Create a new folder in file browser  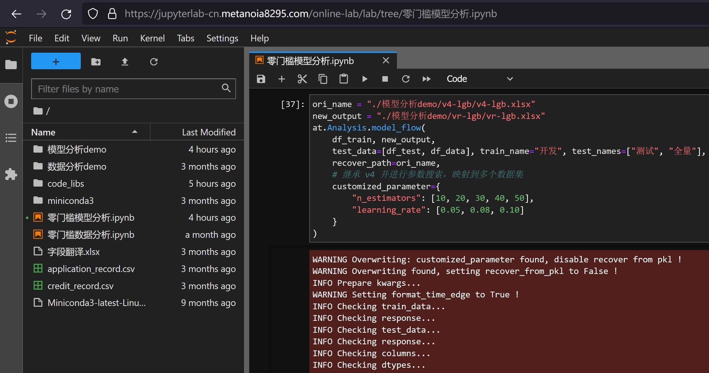96,62
